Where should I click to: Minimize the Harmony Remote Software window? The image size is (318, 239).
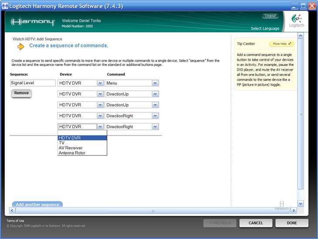pos(294,6)
